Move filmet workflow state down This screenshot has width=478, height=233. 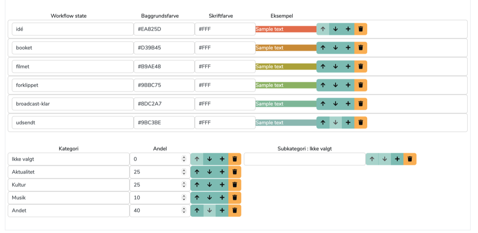335,66
